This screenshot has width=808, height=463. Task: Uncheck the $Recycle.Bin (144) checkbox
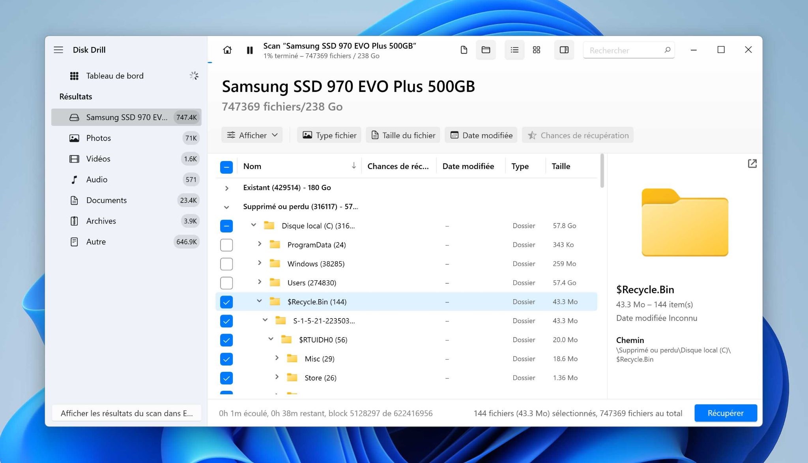pos(226,302)
